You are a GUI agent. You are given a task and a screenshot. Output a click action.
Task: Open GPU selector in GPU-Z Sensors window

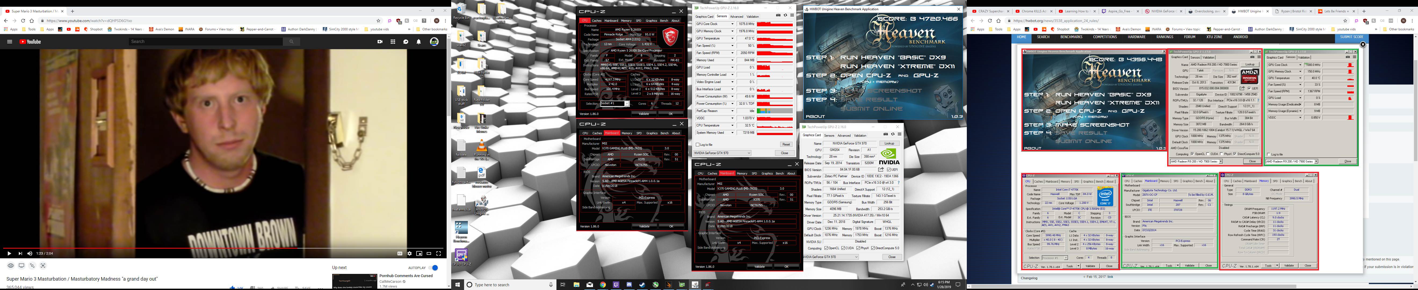722,153
